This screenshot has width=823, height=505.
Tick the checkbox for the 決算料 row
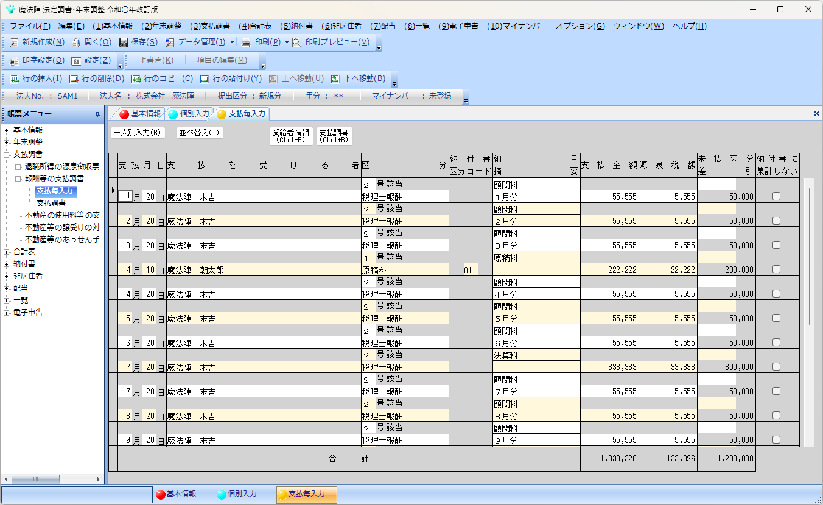[x=776, y=367]
